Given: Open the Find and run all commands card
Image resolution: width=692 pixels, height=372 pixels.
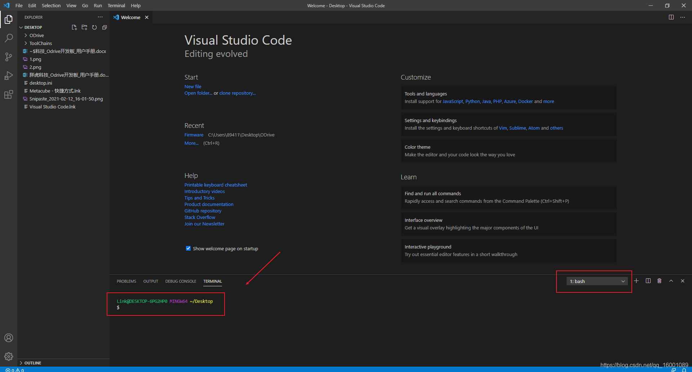Looking at the screenshot, I should coord(509,197).
